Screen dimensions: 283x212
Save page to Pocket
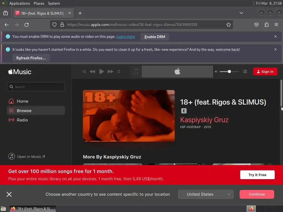[256, 25]
